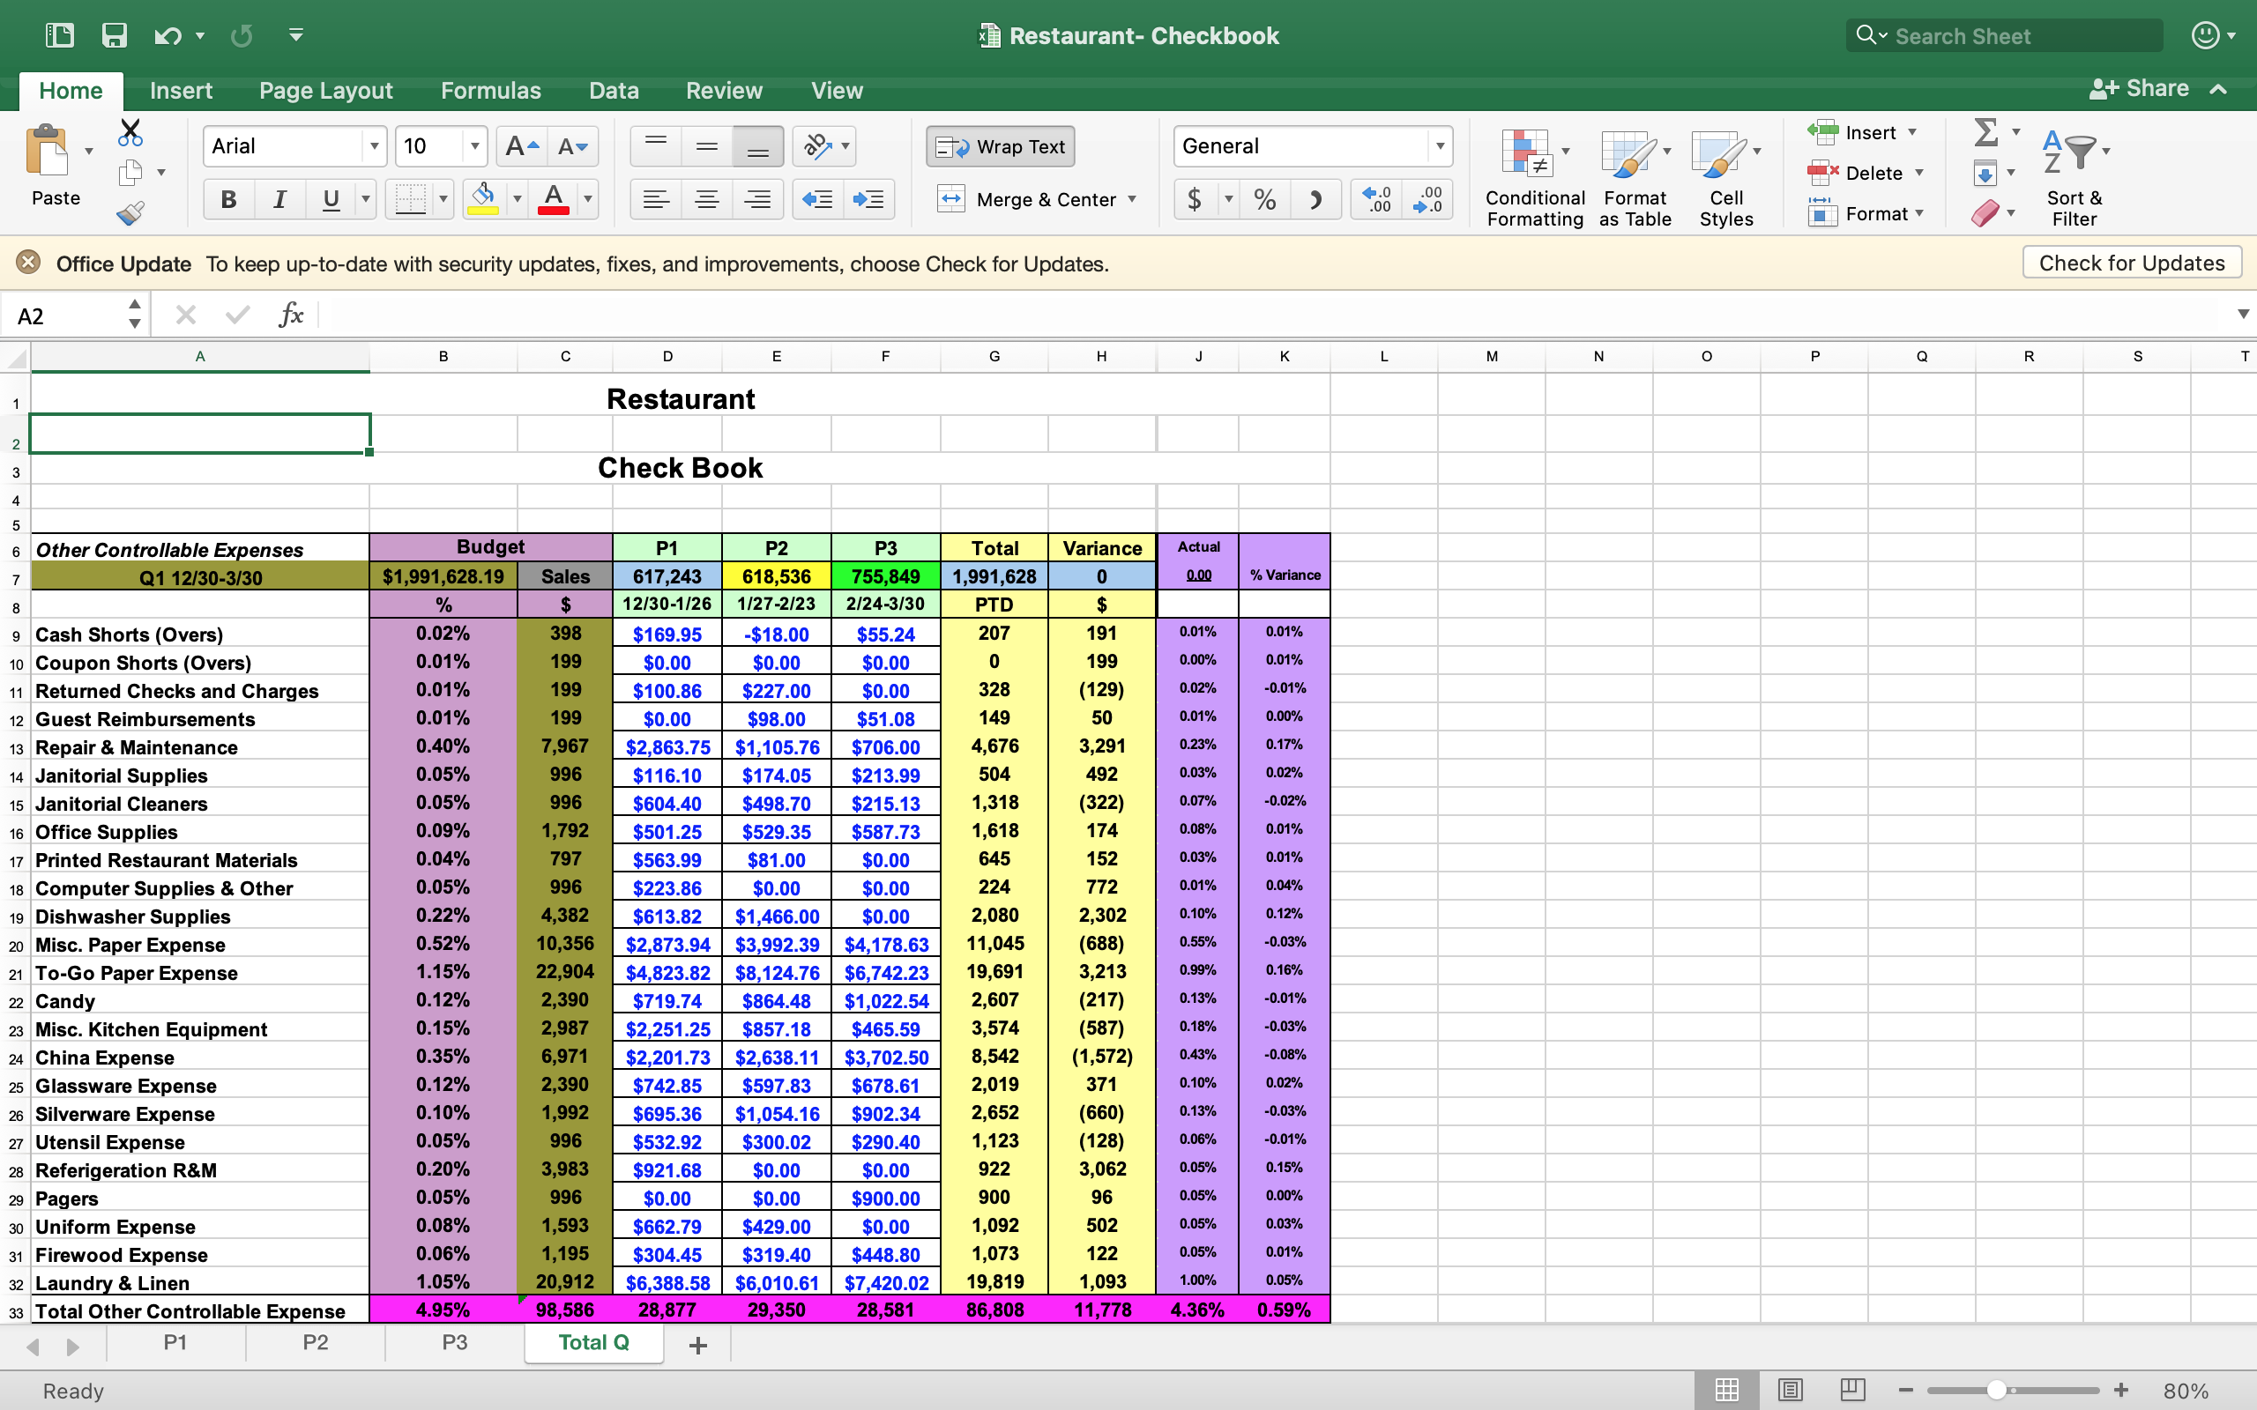Expand the Format cells dropdown arrow

tap(1919, 213)
